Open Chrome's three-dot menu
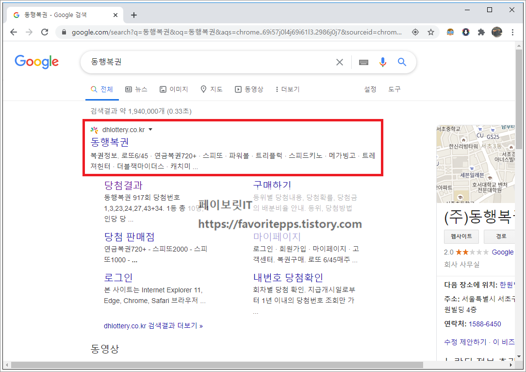Screen dimensions: 526x372 click(x=512, y=32)
